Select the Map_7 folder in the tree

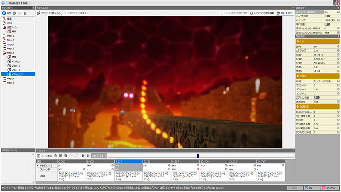(x=10, y=40)
